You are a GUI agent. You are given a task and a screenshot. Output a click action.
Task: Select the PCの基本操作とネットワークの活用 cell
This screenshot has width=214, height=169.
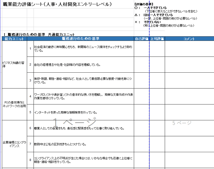click(x=14, y=104)
